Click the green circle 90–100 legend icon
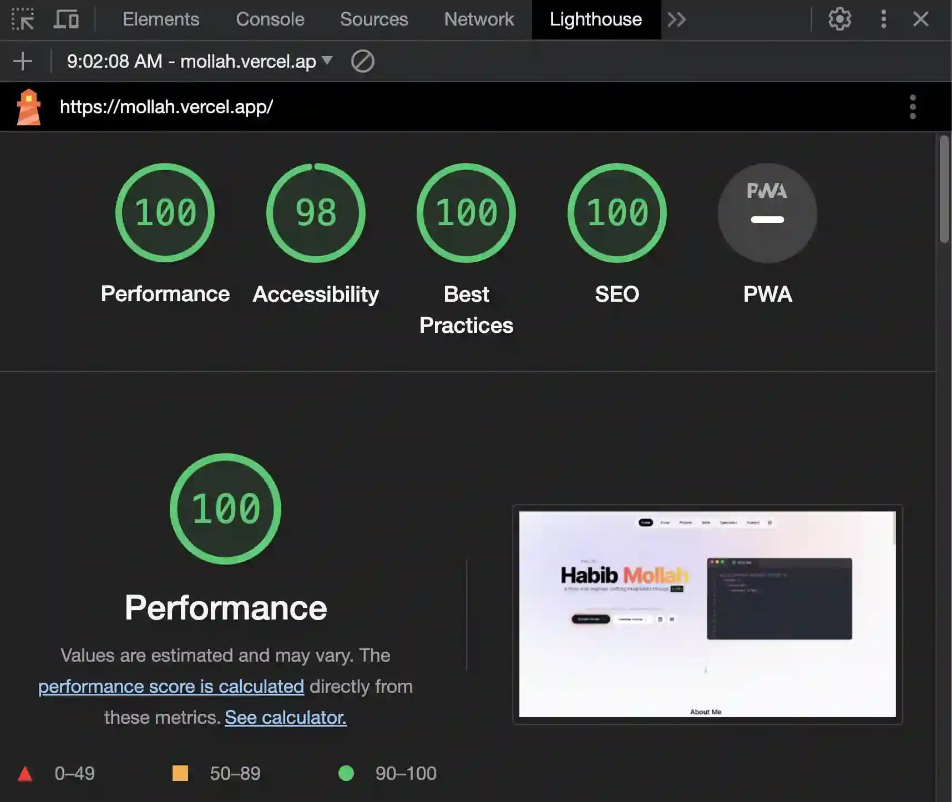Viewport: 952px width, 802px height. (346, 773)
